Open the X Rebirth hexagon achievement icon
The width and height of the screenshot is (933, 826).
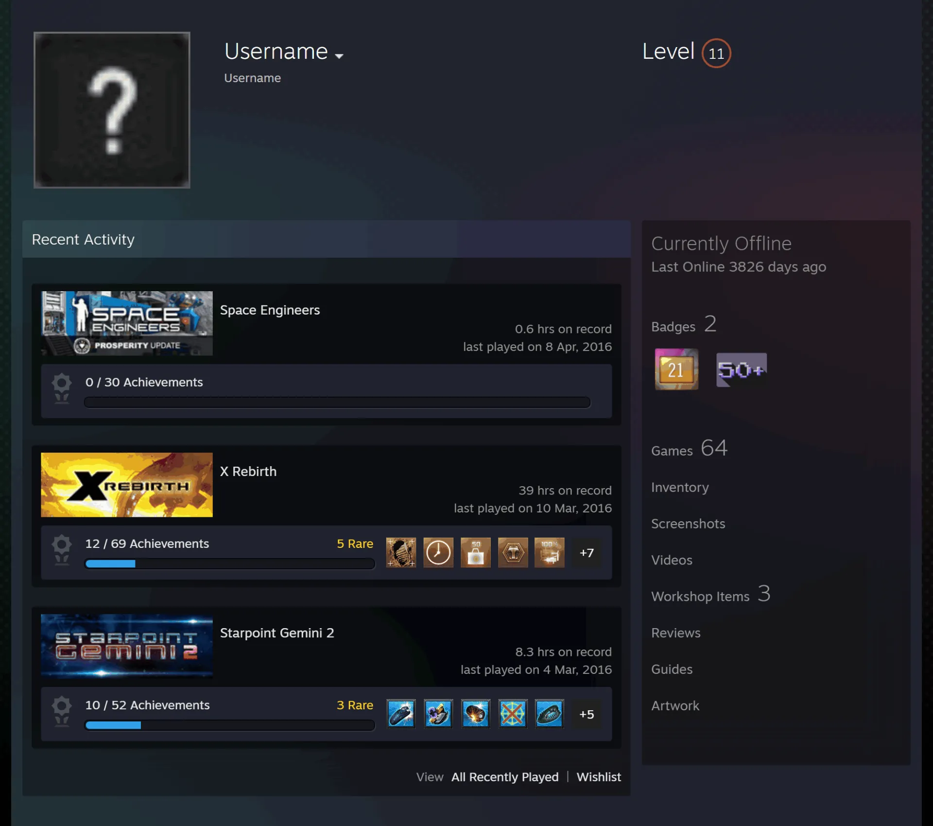pos(513,552)
